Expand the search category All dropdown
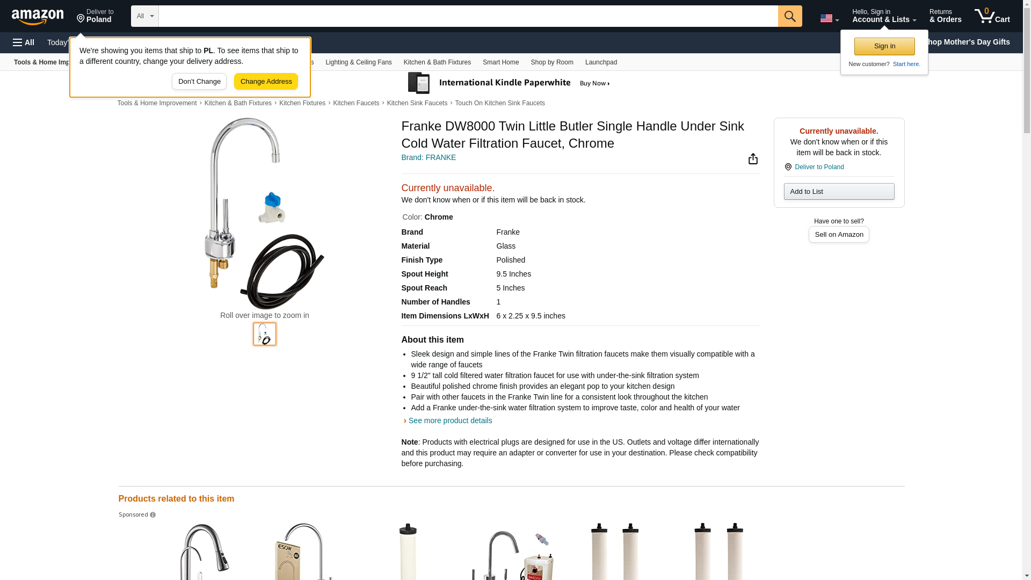 (144, 16)
